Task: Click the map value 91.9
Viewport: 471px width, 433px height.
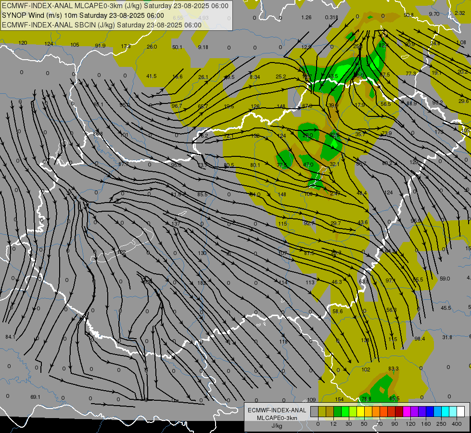Action: point(101,46)
